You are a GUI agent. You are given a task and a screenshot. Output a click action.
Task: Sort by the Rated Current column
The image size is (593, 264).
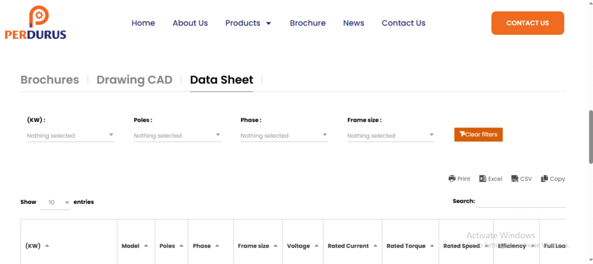pos(352,246)
